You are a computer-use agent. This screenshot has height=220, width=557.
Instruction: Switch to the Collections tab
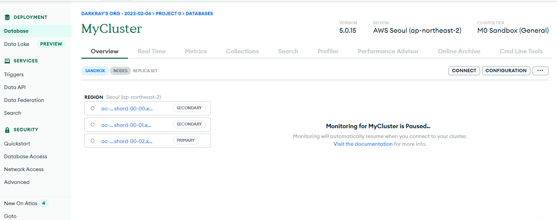(242, 51)
